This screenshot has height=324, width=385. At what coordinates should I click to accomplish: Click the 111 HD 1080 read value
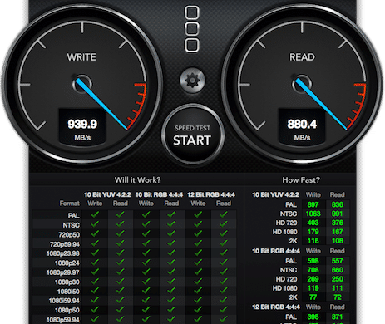(338, 288)
